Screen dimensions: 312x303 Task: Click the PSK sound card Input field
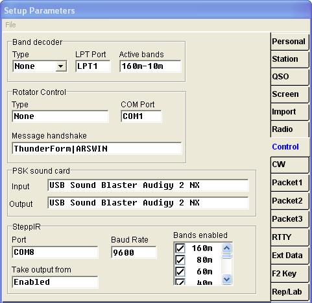click(x=148, y=185)
